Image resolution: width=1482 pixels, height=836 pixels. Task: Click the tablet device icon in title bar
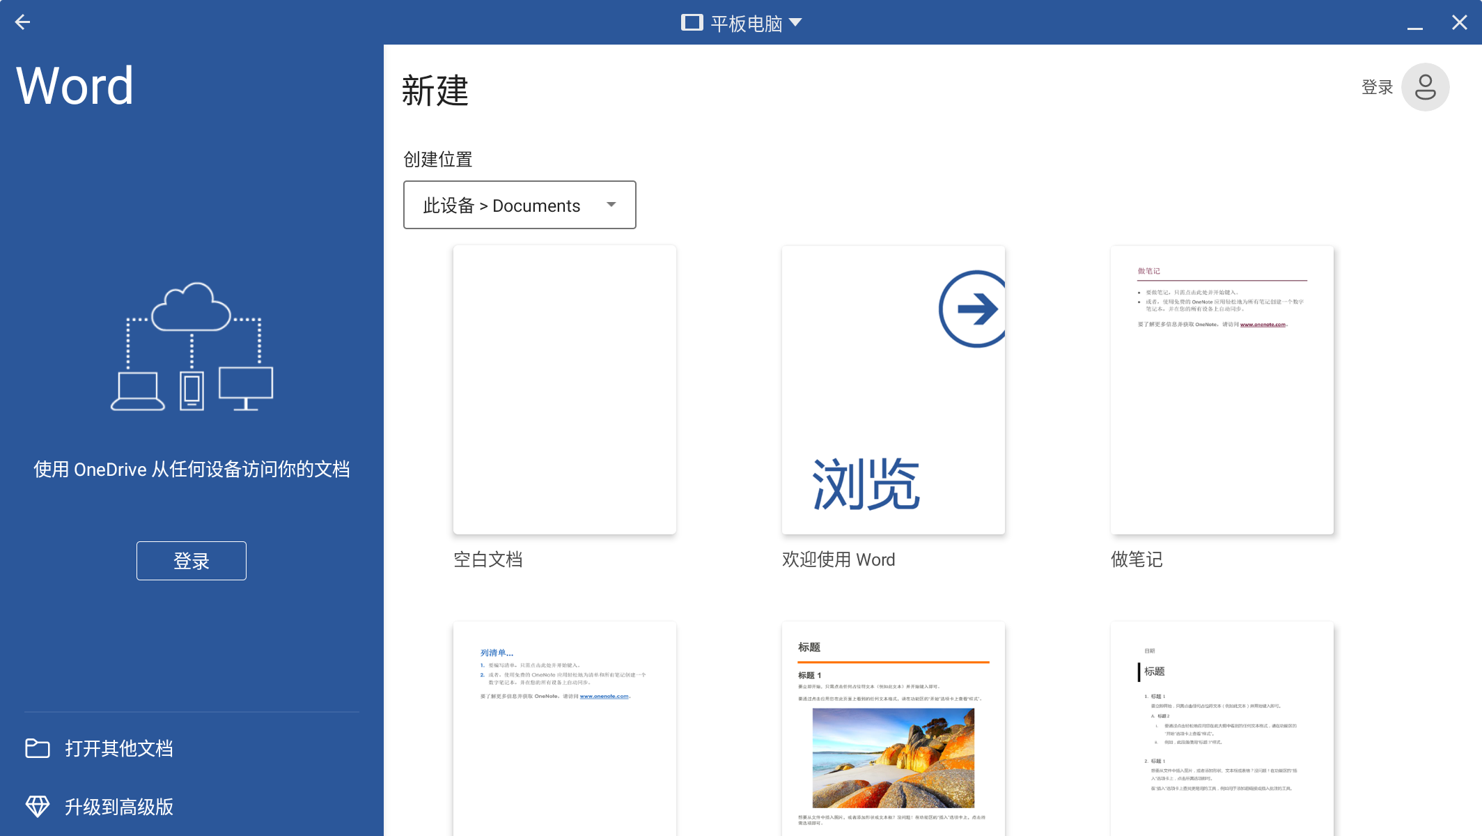point(692,22)
